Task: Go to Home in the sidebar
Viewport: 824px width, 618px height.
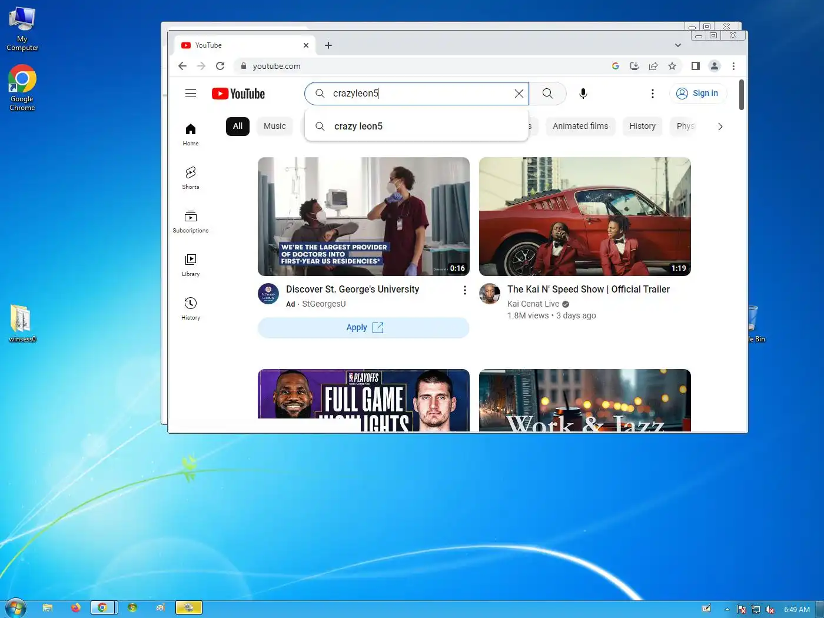Action: click(x=191, y=135)
